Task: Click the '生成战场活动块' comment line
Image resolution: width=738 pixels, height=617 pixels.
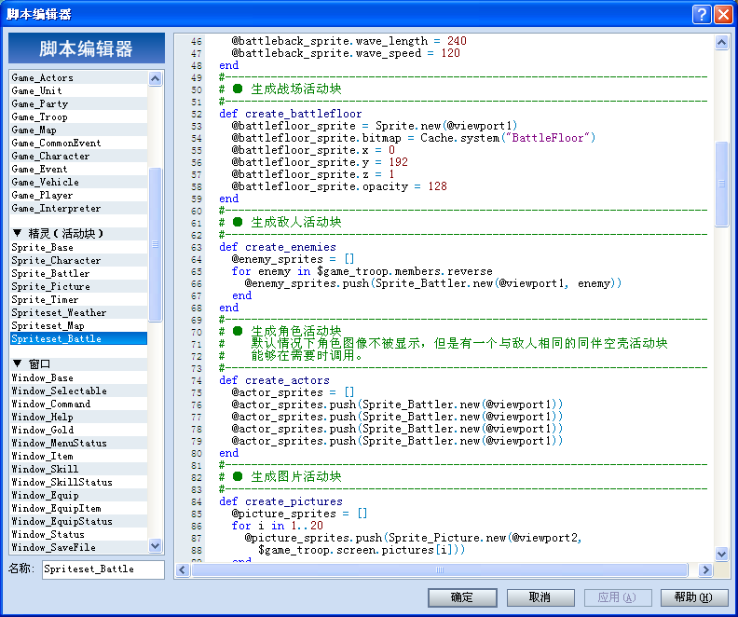Action: point(280,89)
